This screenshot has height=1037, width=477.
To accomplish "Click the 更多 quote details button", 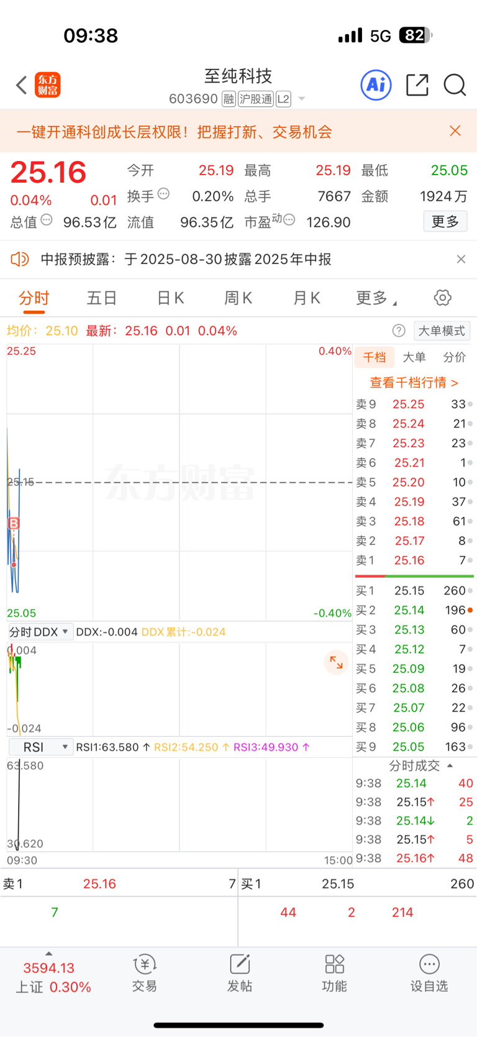I will point(445,221).
